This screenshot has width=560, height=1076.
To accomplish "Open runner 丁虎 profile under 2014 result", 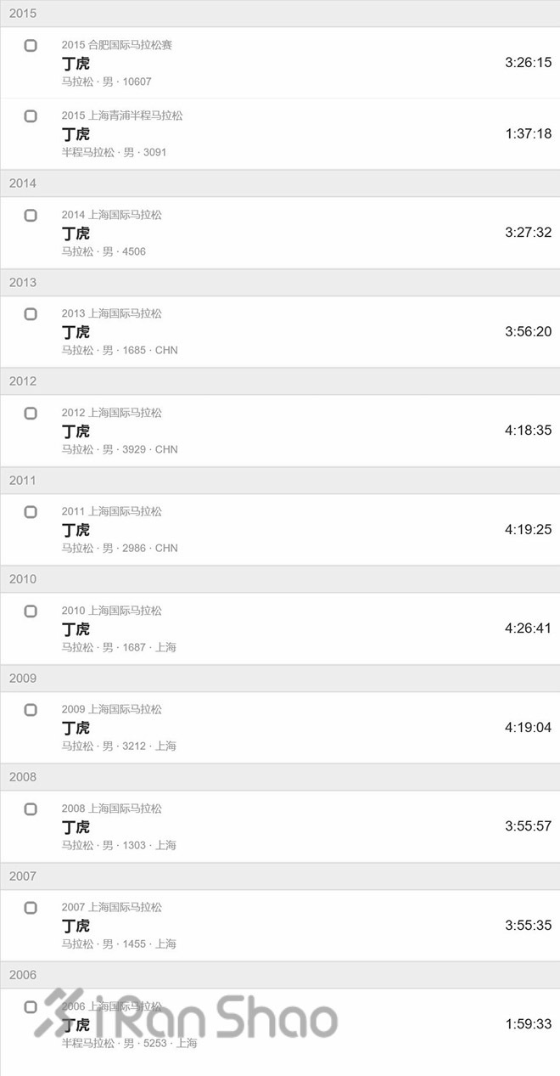I will point(71,233).
